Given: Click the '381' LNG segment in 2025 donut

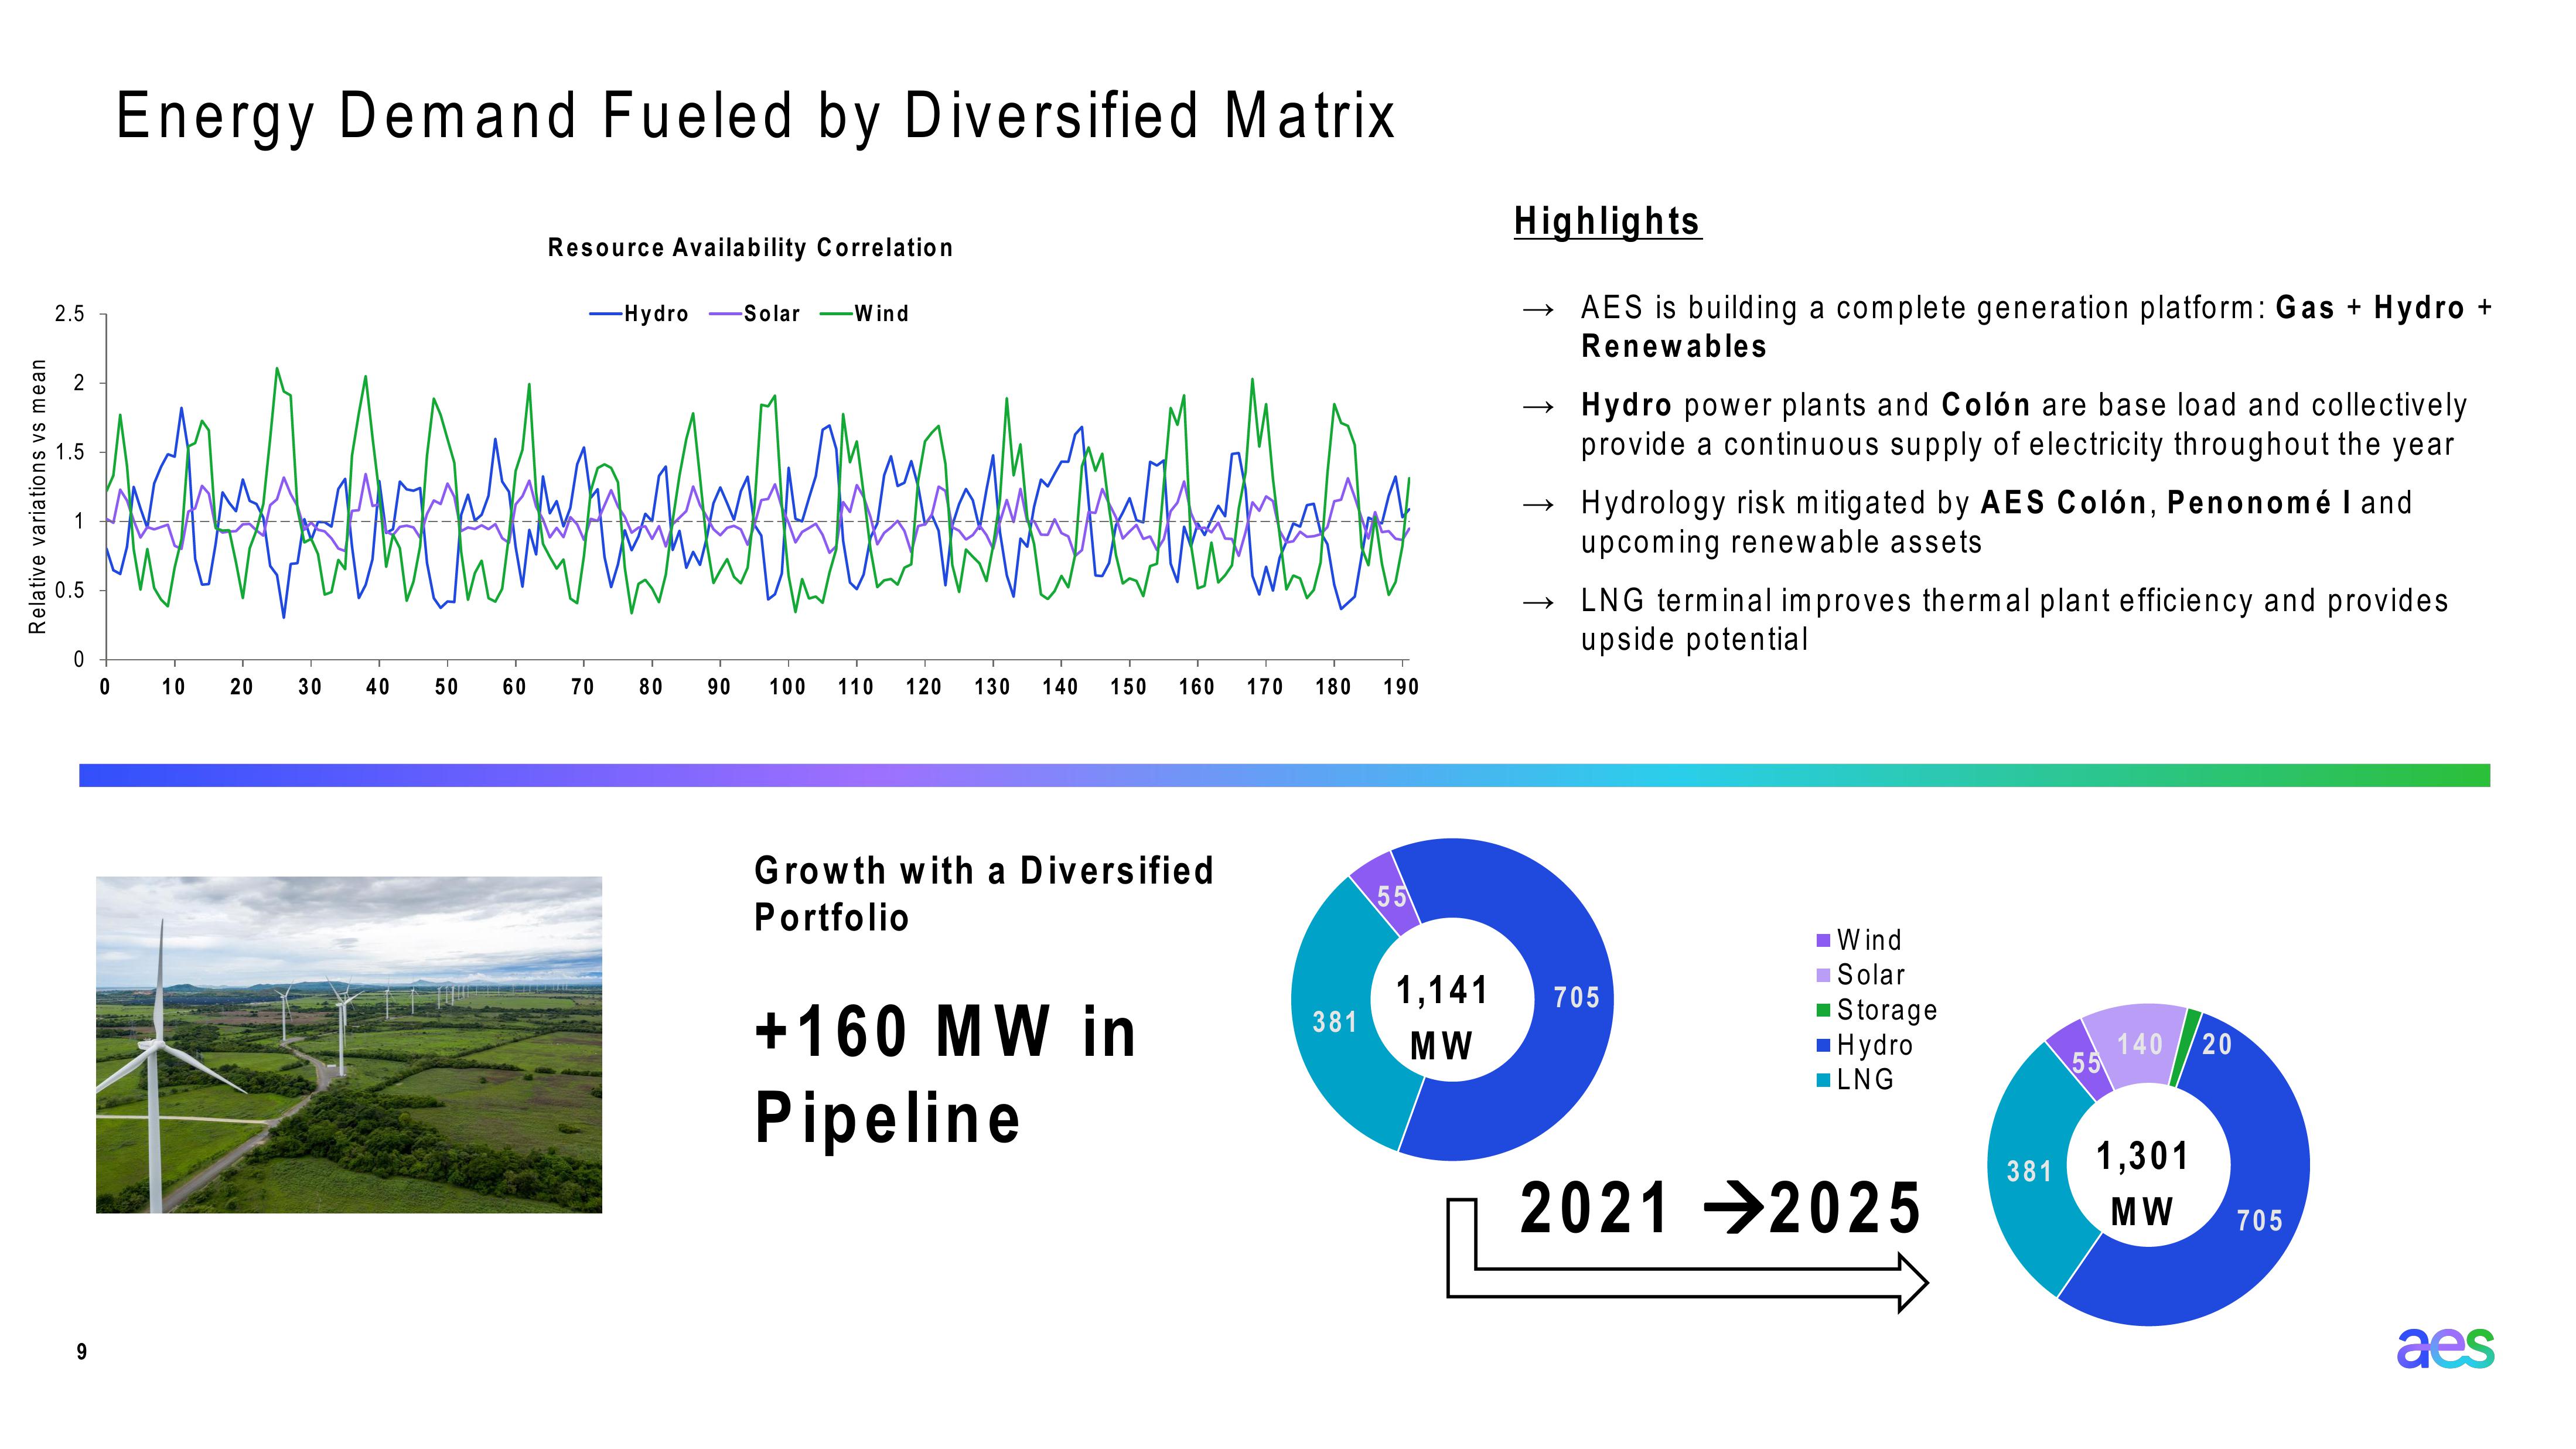Looking at the screenshot, I should coord(2030,1171).
